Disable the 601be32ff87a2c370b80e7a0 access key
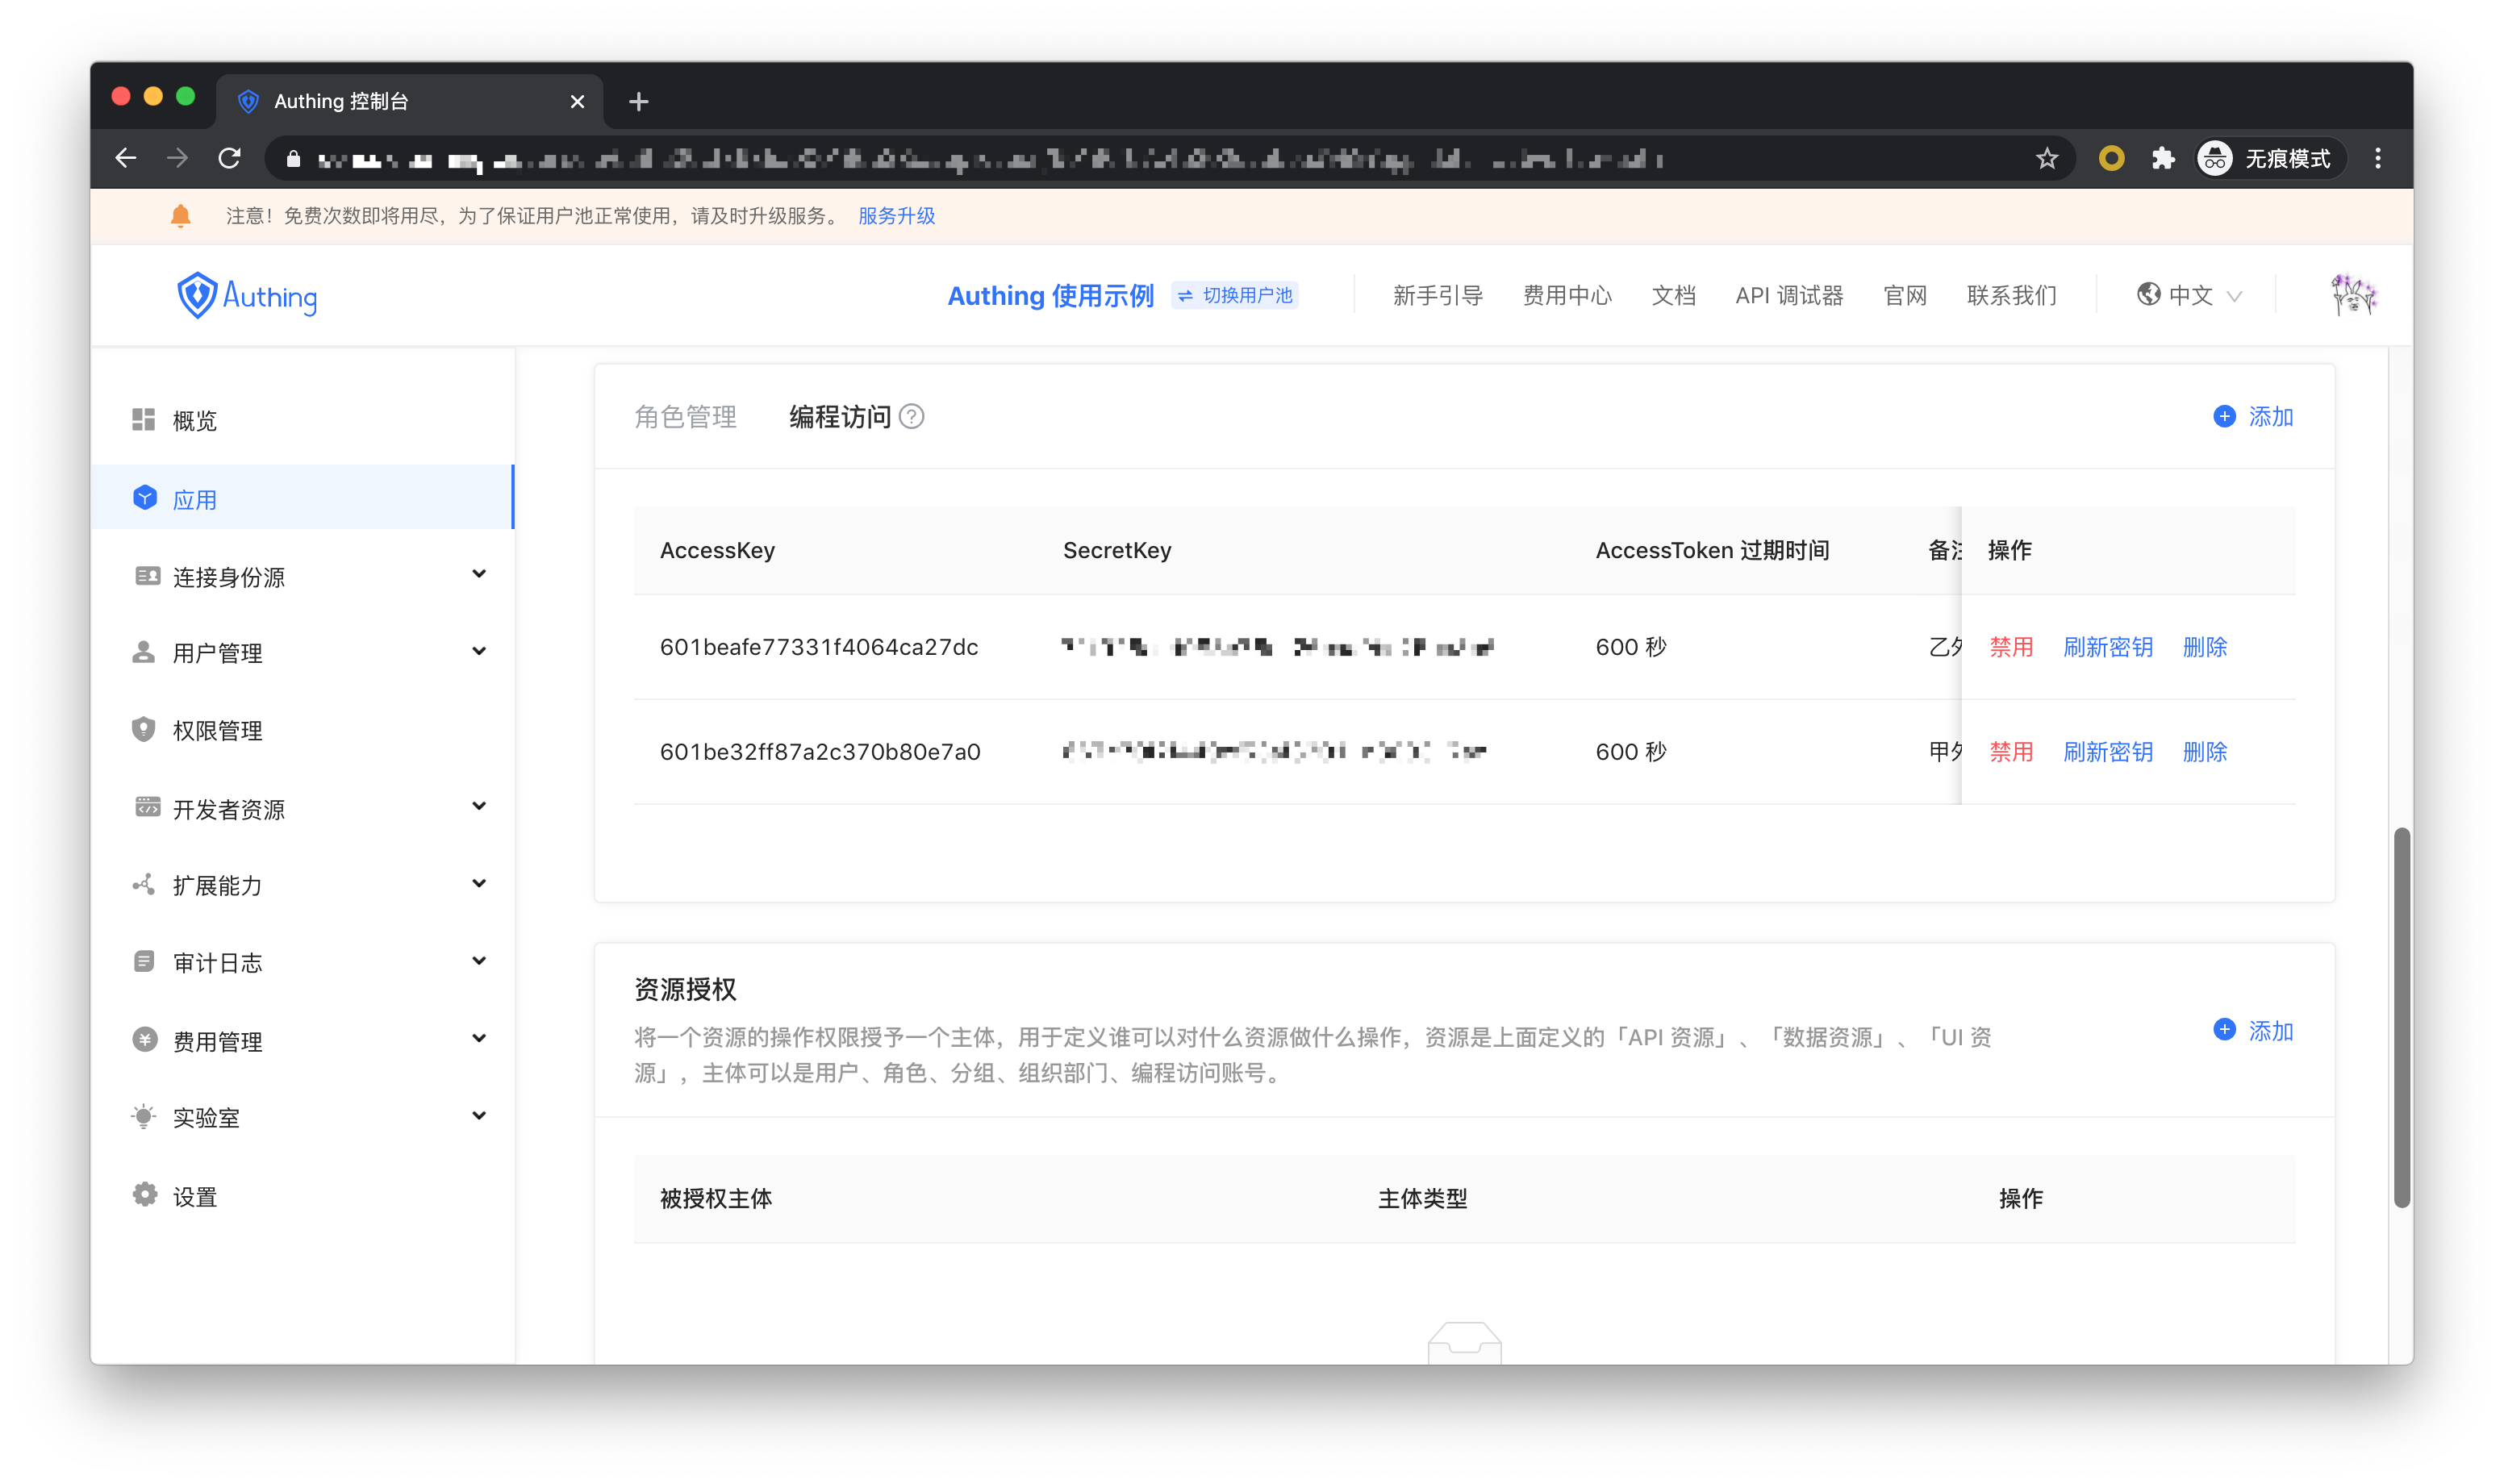 click(x=2011, y=752)
